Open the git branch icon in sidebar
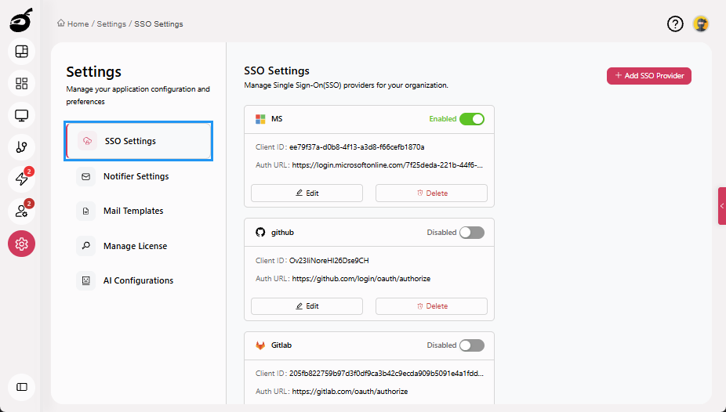Image resolution: width=726 pixels, height=412 pixels. click(x=21, y=147)
